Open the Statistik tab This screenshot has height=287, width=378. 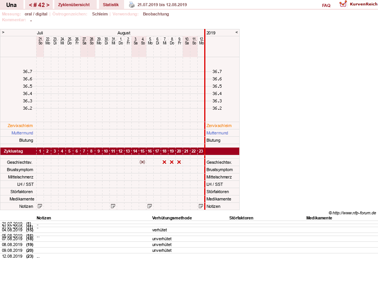[x=111, y=5]
